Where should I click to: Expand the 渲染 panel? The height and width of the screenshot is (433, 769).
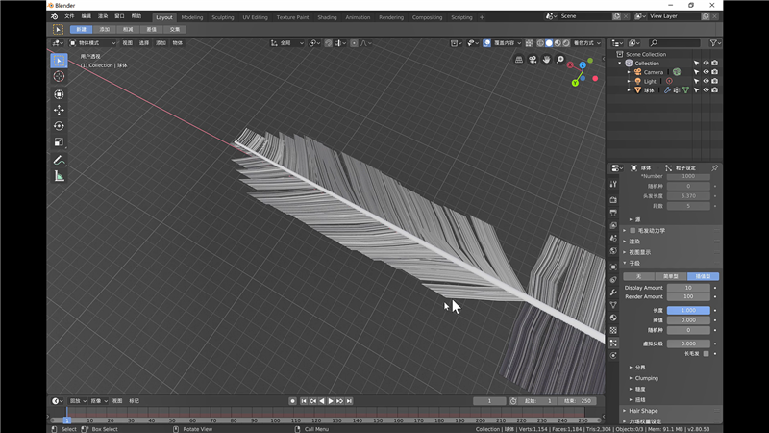pyautogui.click(x=634, y=242)
